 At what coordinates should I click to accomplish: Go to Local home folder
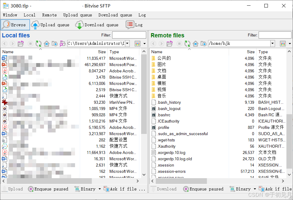click(x=47, y=44)
